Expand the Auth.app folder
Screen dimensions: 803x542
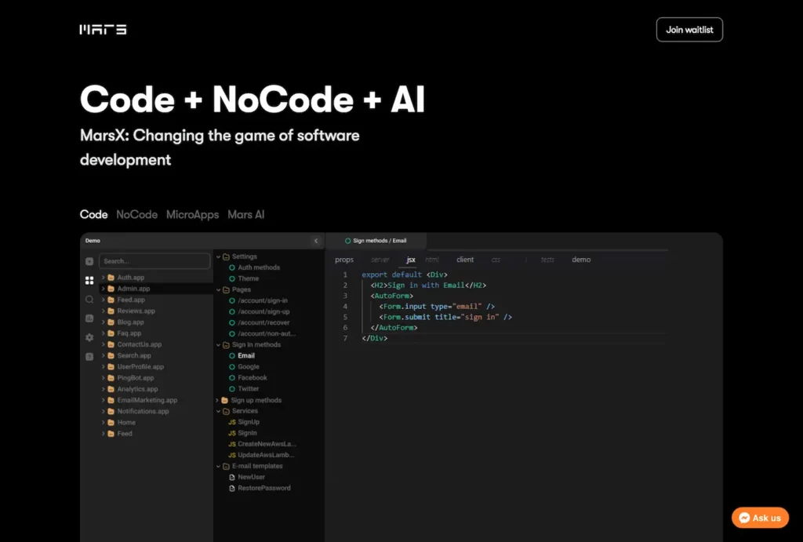pos(130,278)
